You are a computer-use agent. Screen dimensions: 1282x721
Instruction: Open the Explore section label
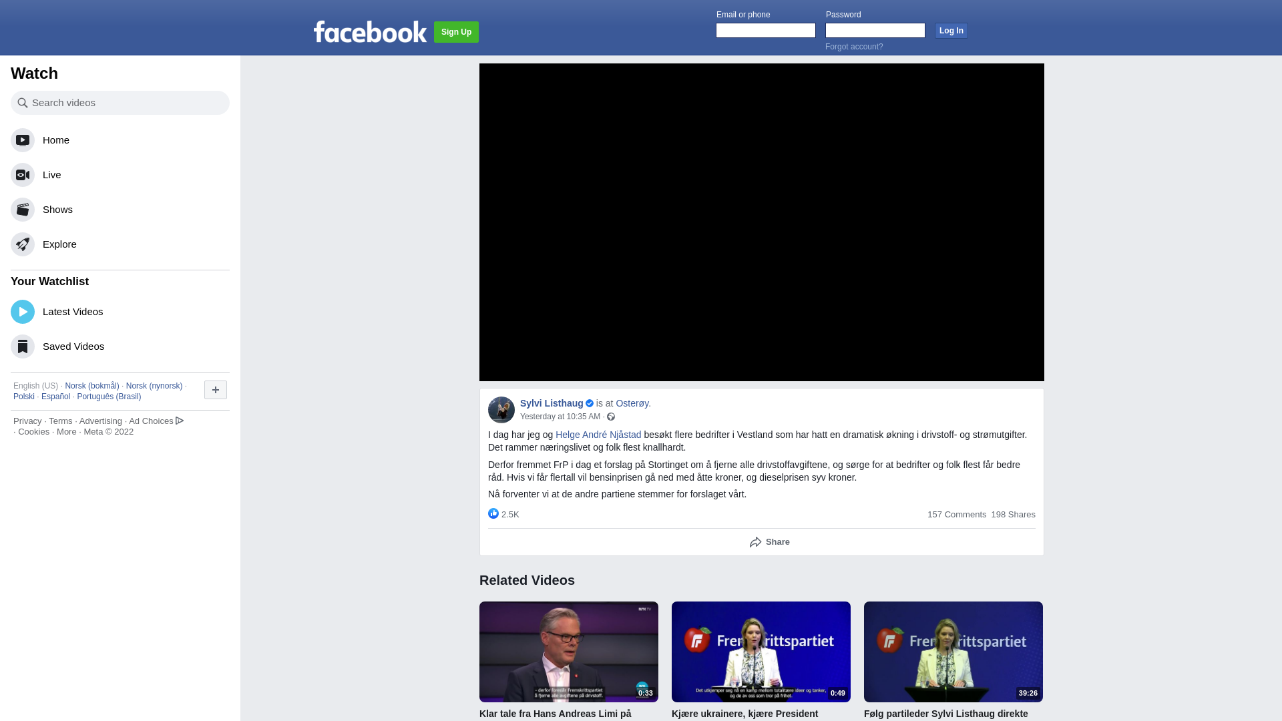pos(59,244)
